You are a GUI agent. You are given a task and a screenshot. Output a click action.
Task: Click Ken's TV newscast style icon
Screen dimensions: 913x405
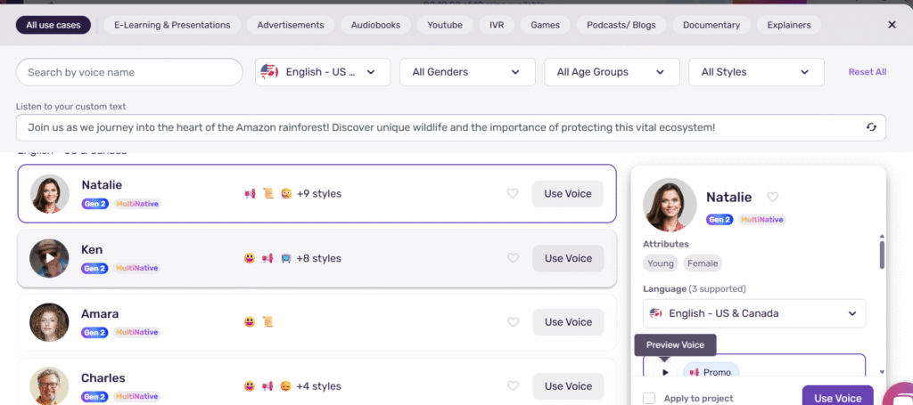click(x=286, y=258)
